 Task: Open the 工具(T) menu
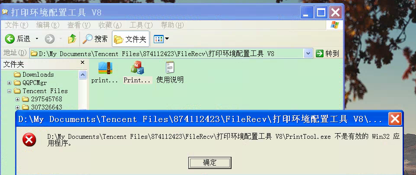(x=141, y=25)
